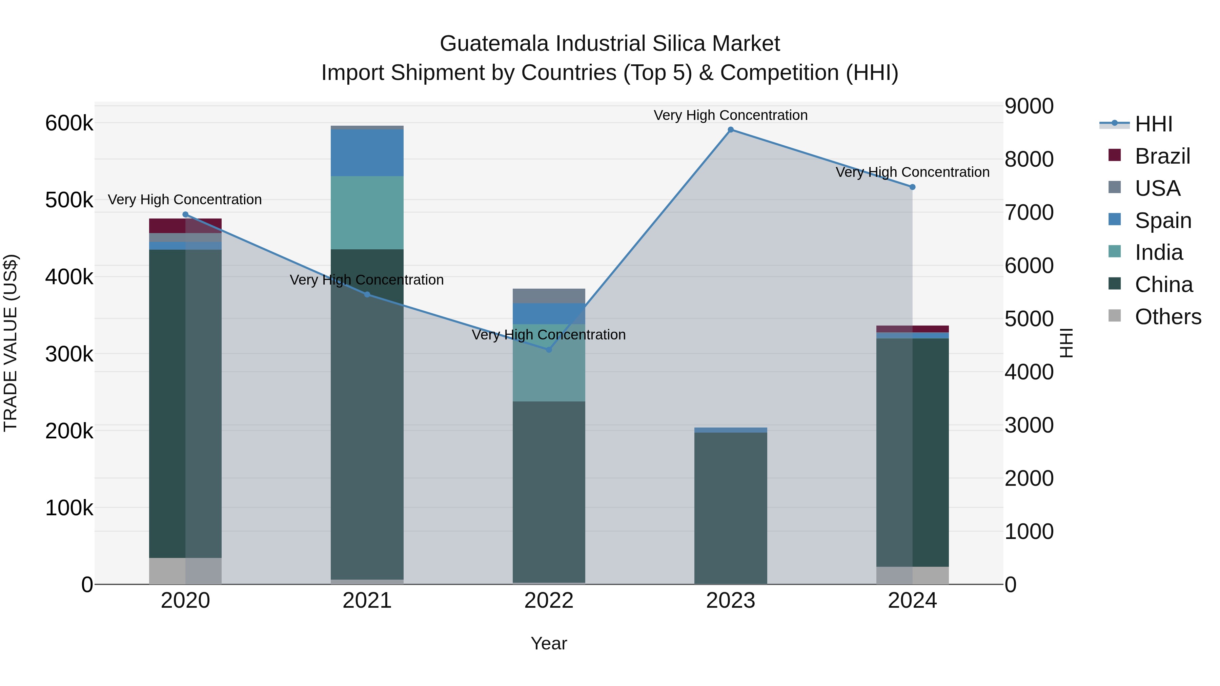Select the 2021 Spain blue bar segment
Image resolution: width=1220 pixels, height=686 pixels.
tap(367, 153)
